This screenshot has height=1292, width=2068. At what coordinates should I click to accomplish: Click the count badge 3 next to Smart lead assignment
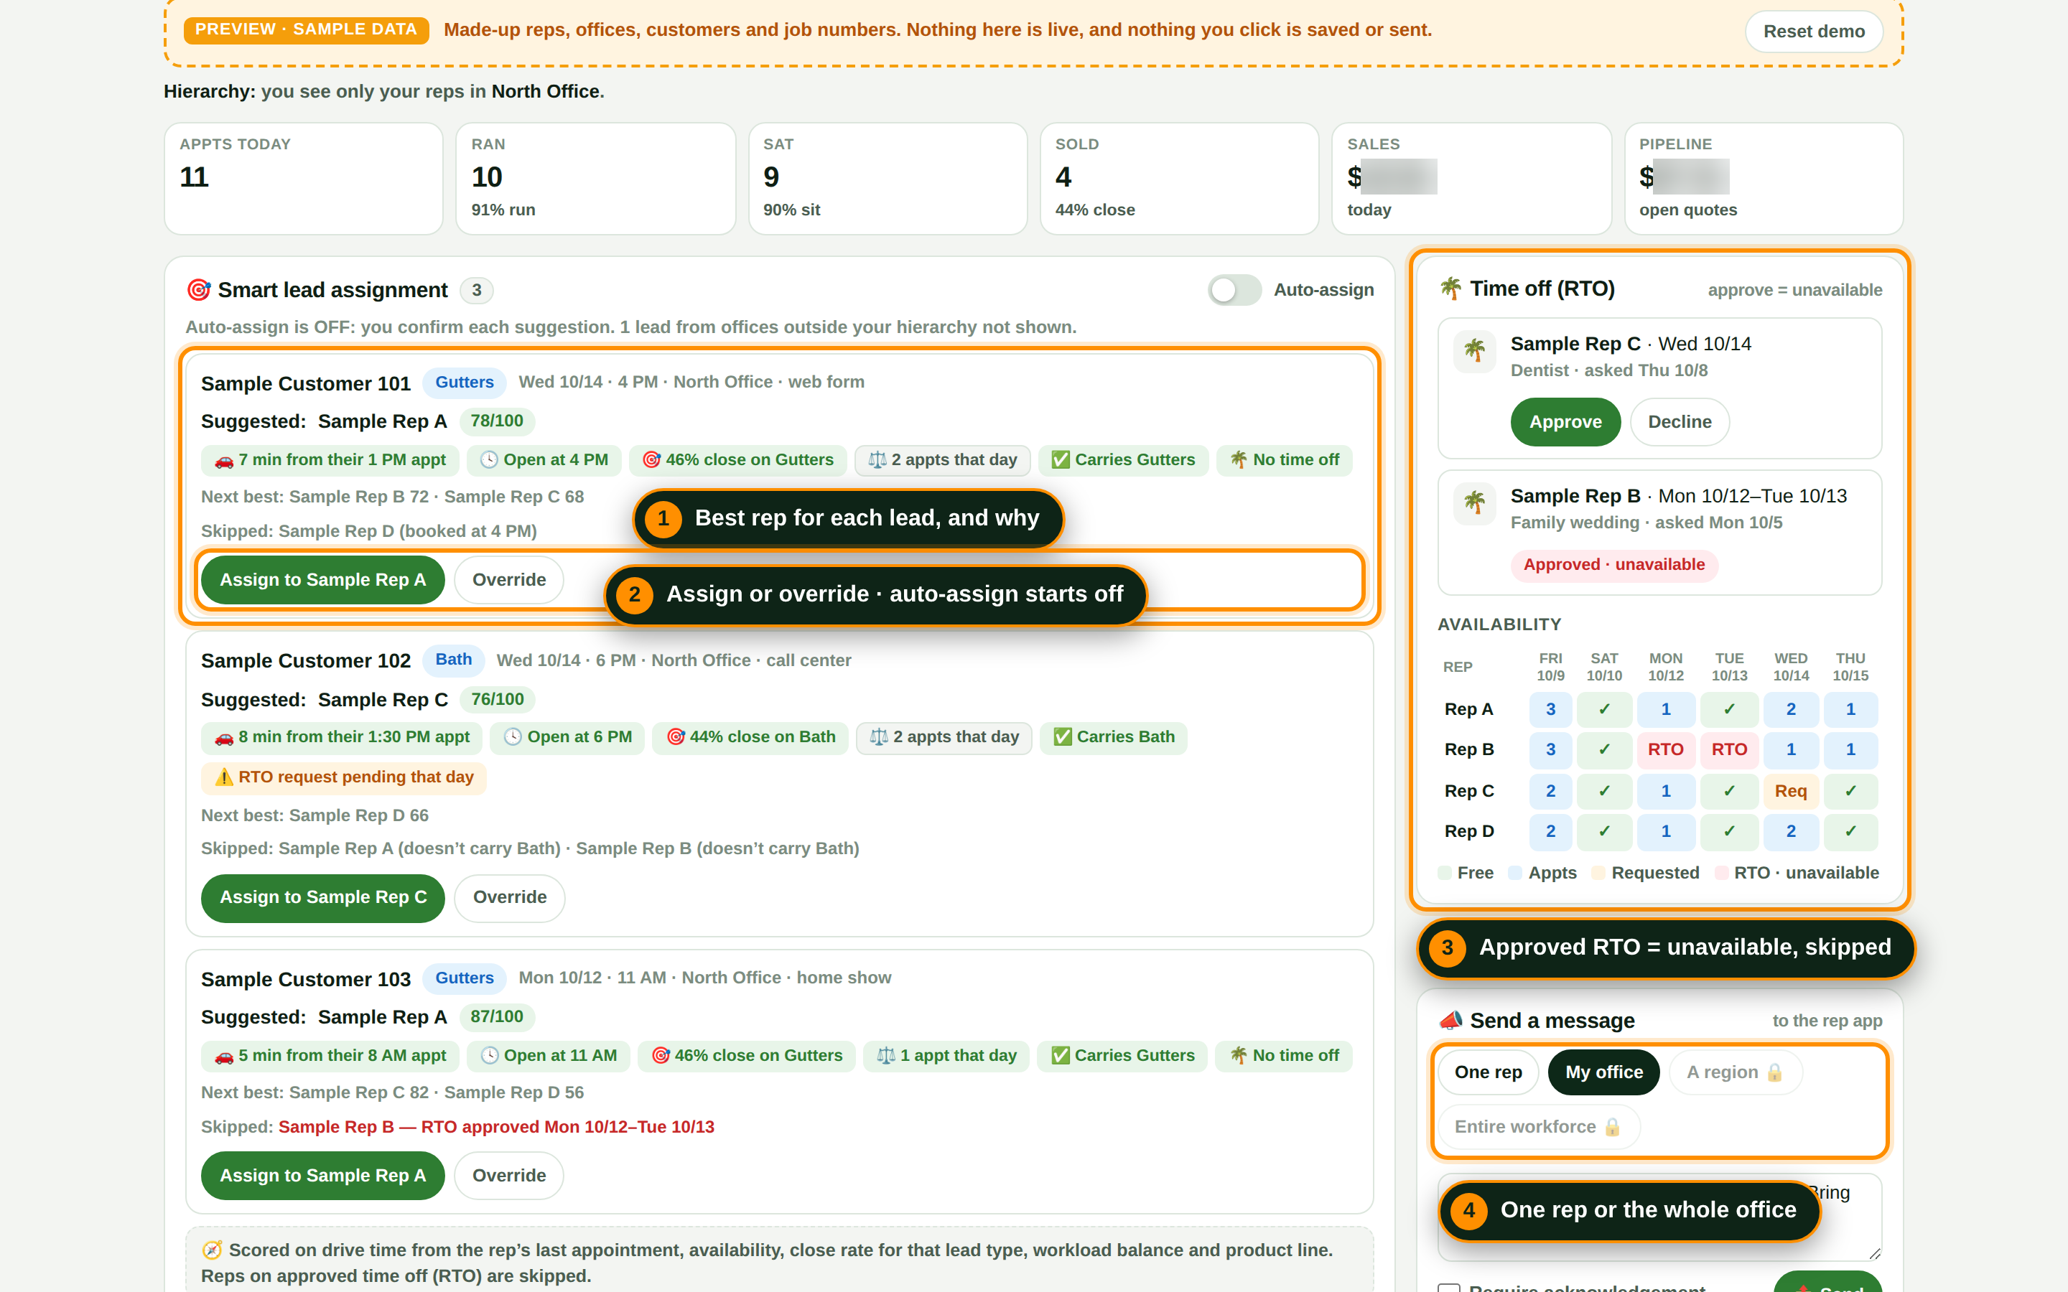point(476,291)
